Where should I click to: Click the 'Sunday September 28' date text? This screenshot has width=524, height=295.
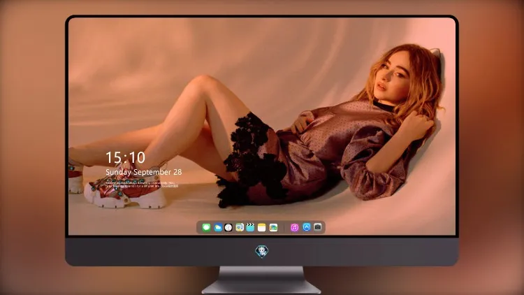coord(144,172)
